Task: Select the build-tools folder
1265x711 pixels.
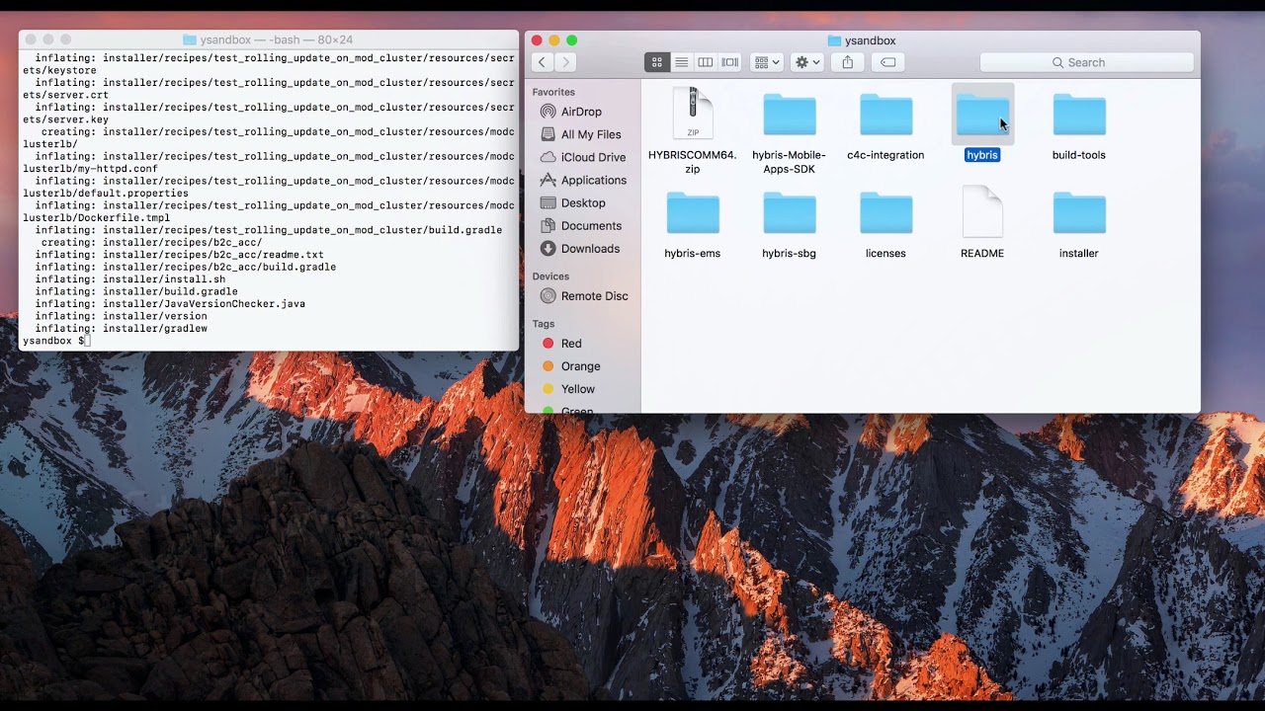Action: [1079, 115]
